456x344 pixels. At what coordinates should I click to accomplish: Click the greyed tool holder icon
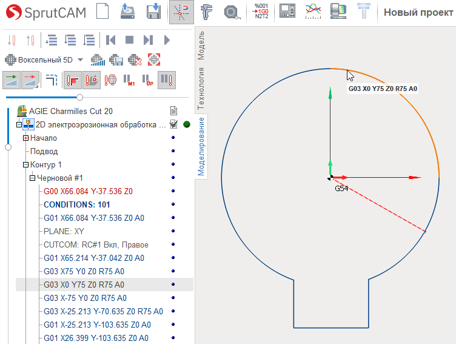(363, 11)
